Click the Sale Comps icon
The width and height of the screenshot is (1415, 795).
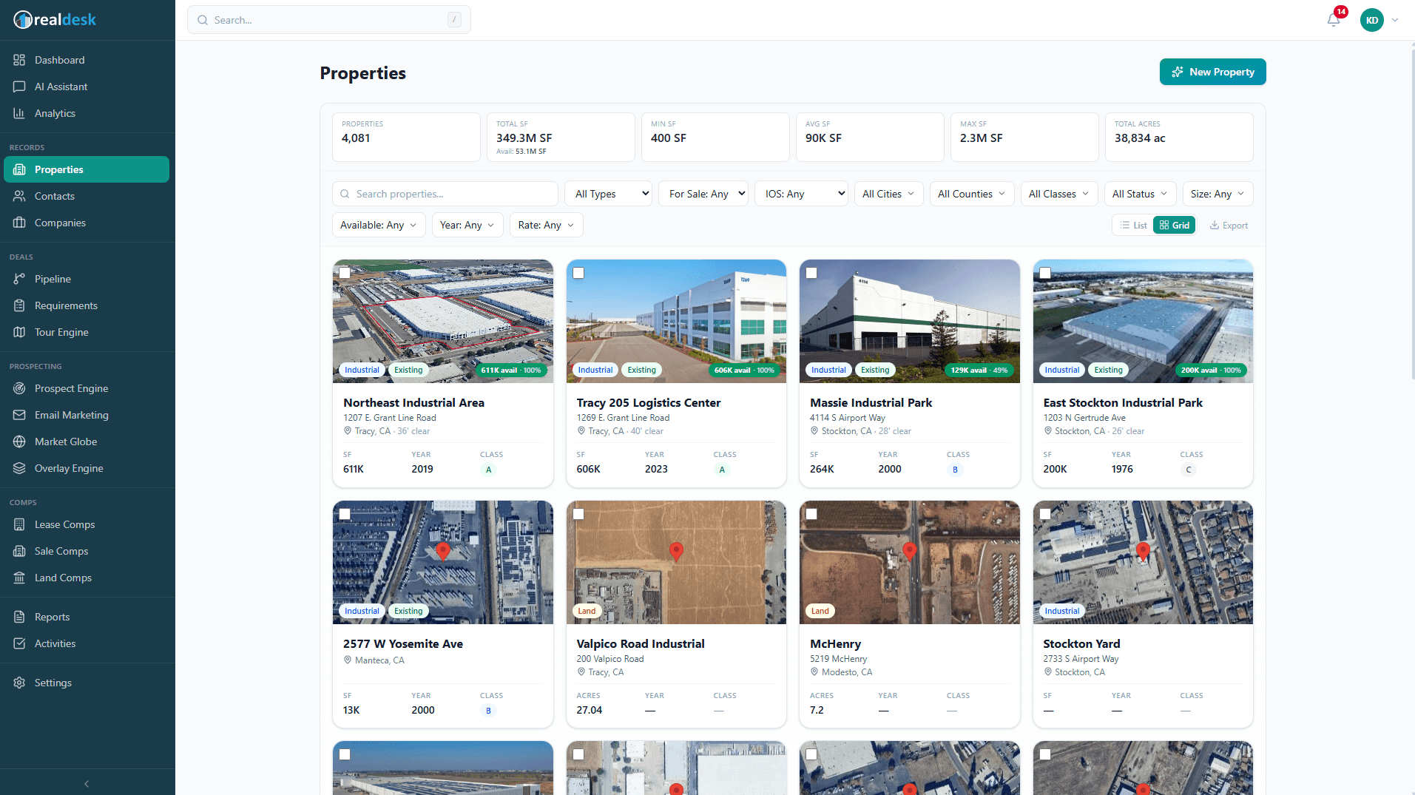19,551
